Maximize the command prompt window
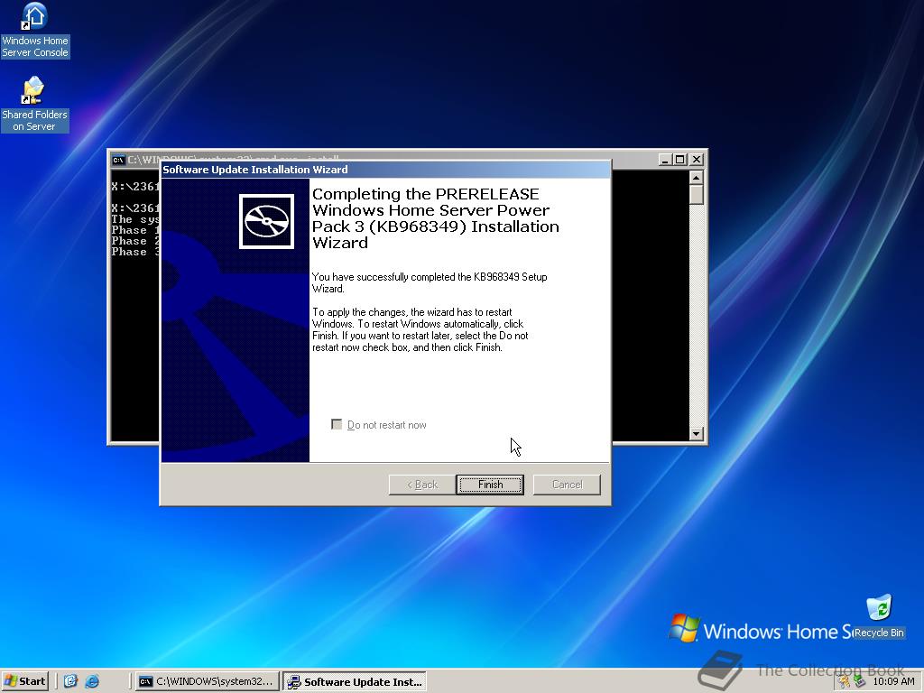 coord(680,160)
